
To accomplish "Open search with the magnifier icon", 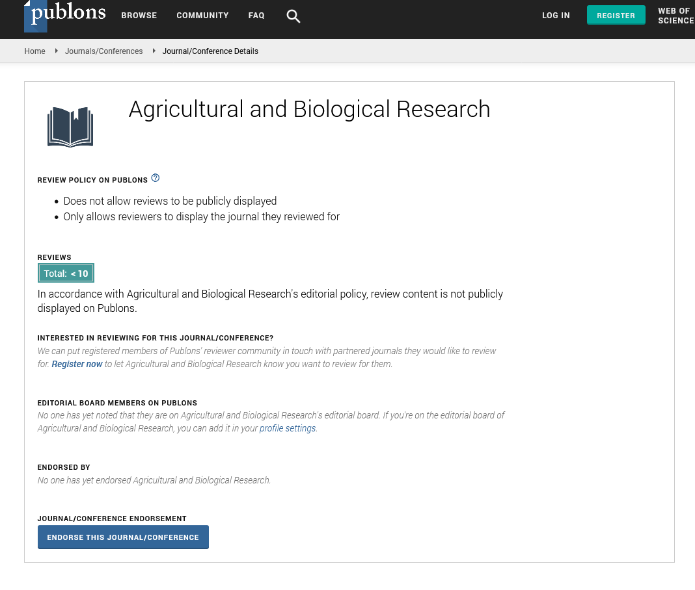I will point(293,16).
